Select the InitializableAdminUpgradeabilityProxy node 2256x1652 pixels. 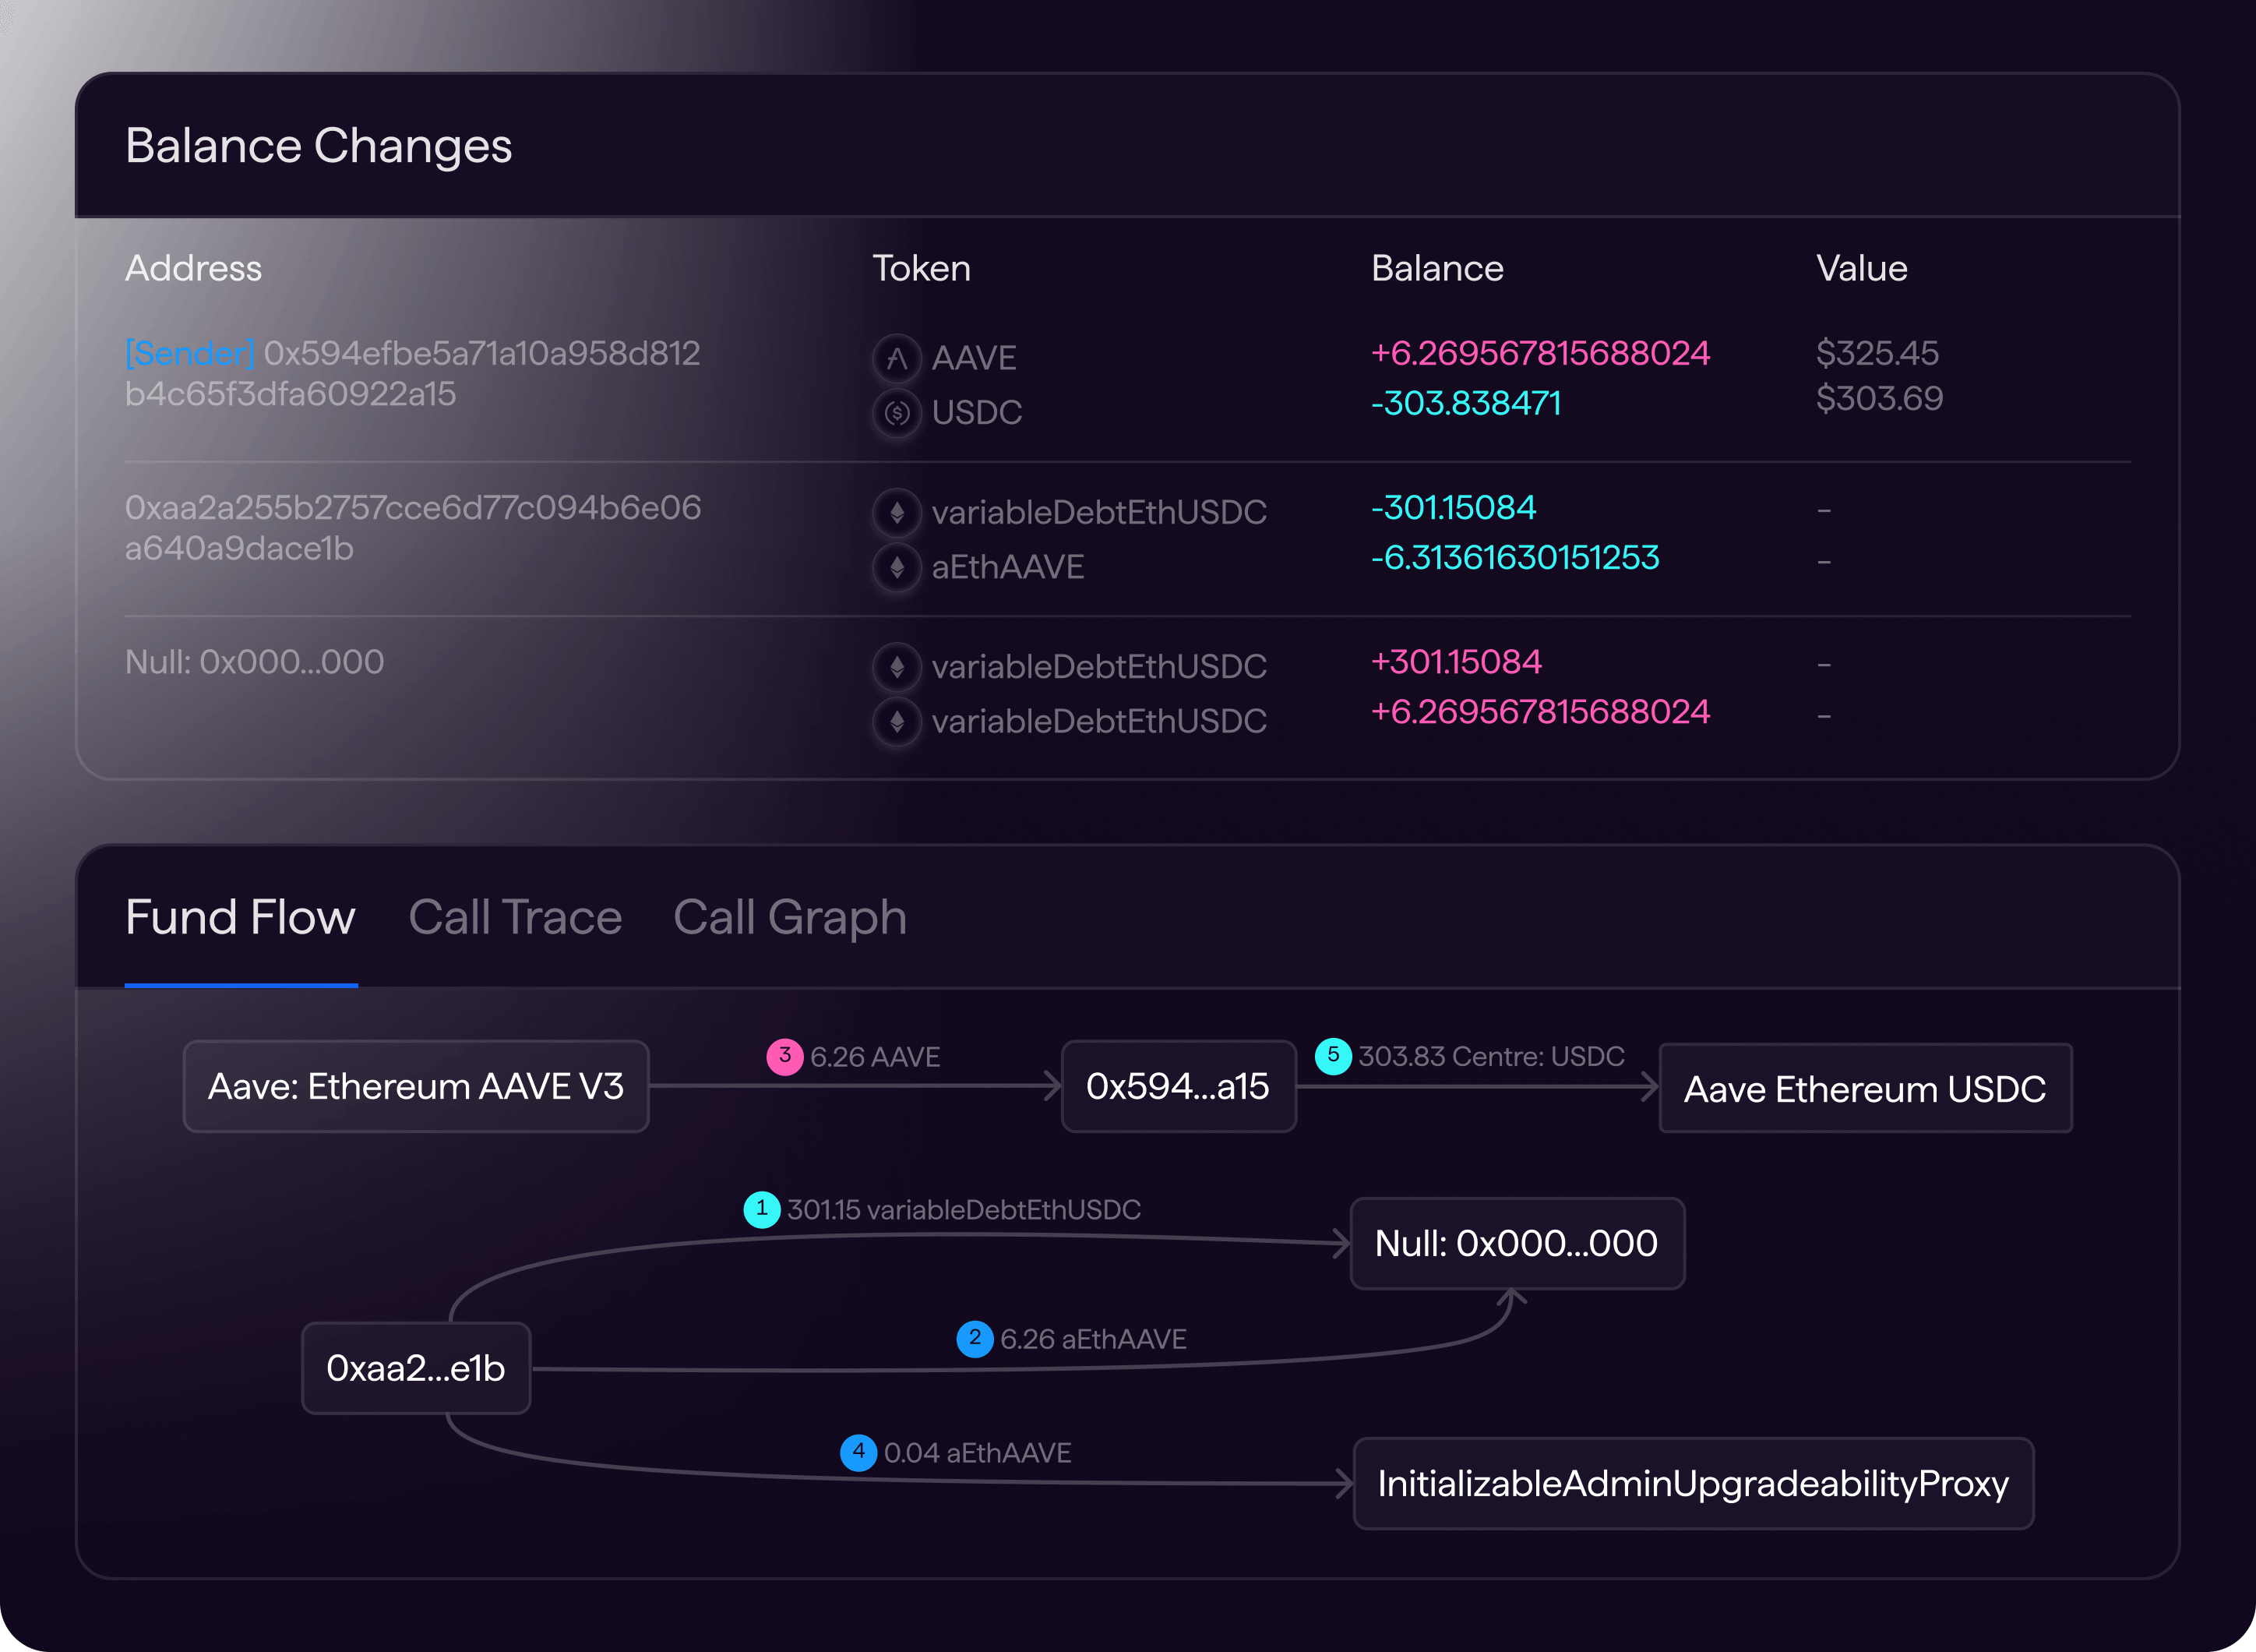(1694, 1484)
